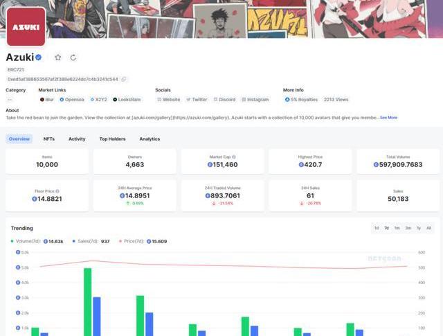Open the Discord social link

tap(224, 100)
